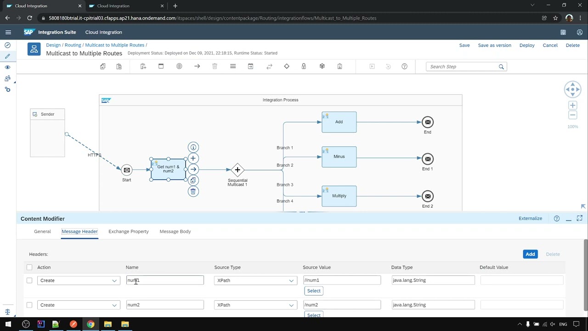Maximize the Content Modifier properties panel
Viewport: 588px width, 331px height.
(580, 218)
